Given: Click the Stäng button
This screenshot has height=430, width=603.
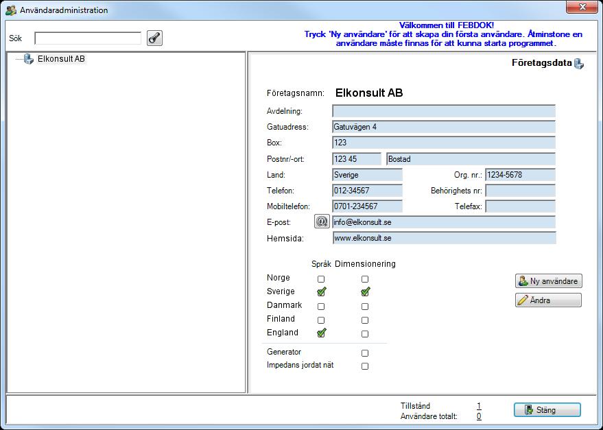Looking at the screenshot, I should point(547,410).
